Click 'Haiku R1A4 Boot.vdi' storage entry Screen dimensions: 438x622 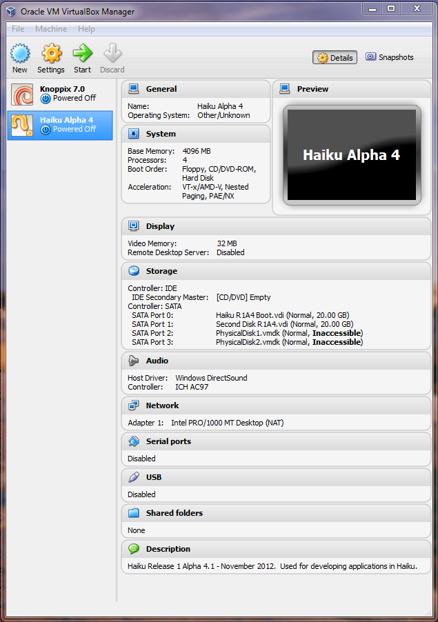(283, 315)
